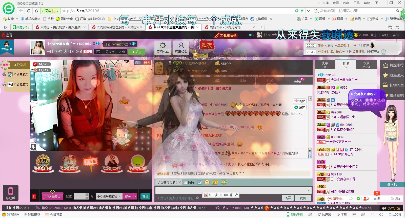Close the 秀场 免费玫瑰 notice

click(197, 198)
